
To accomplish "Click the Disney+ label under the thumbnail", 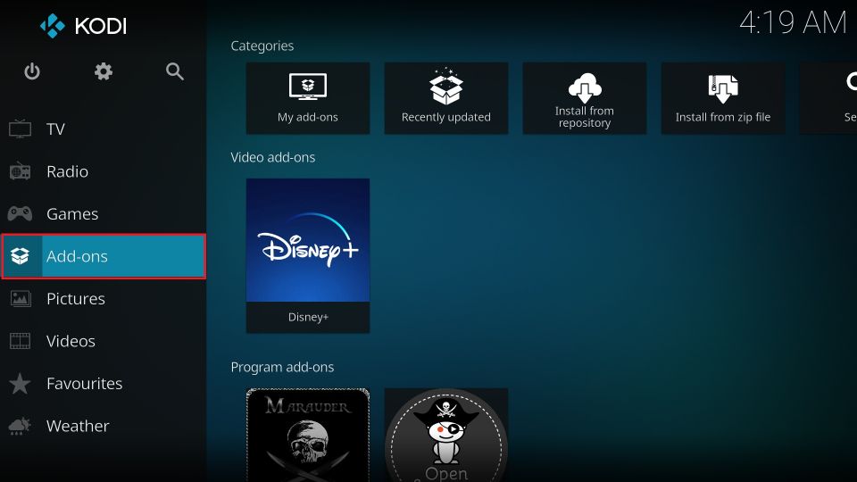I will pos(308,317).
